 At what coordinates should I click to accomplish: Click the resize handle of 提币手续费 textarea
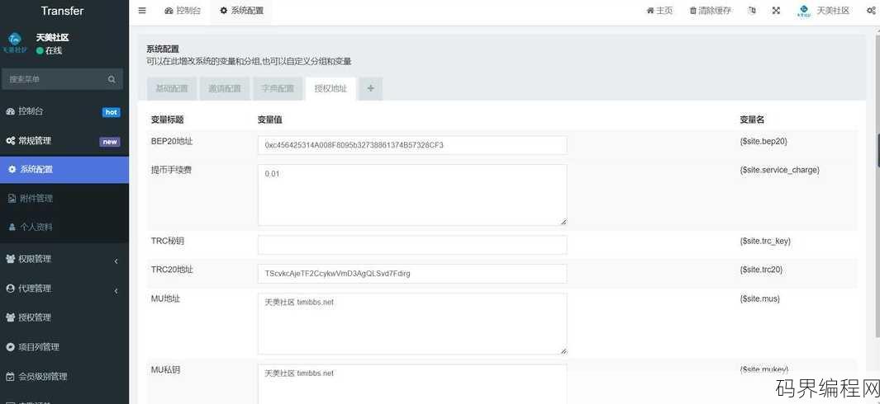pos(563,222)
